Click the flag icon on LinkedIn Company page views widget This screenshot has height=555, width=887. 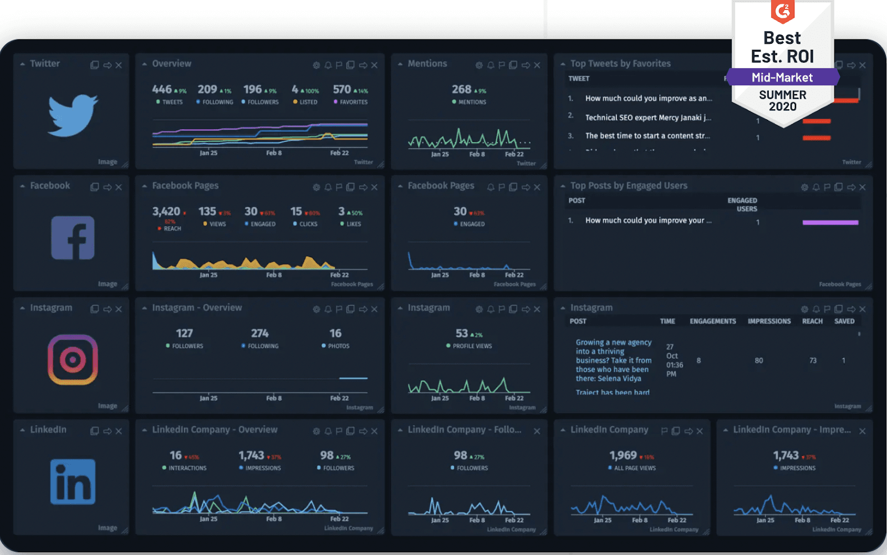coord(664,431)
